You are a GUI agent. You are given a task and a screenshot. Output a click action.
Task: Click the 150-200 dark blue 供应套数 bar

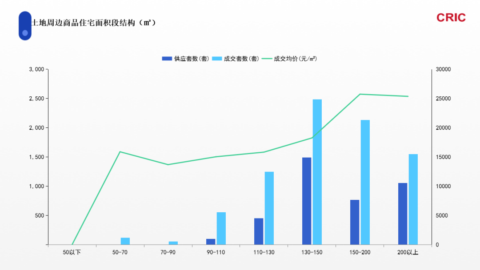click(355, 222)
